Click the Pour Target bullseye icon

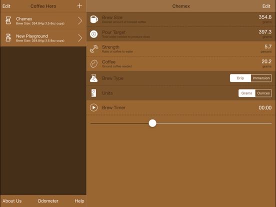pyautogui.click(x=94, y=34)
